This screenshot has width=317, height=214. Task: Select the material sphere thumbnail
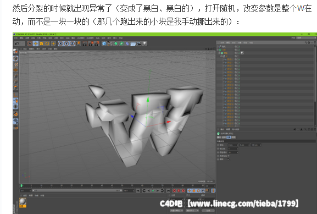[x=23, y=201]
